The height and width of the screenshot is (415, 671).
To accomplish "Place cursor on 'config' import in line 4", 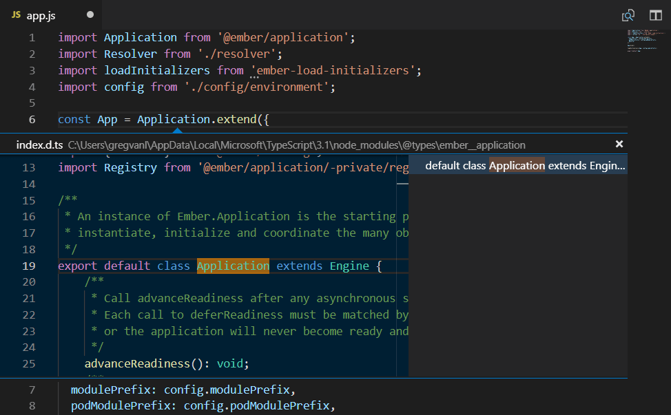I will [124, 86].
